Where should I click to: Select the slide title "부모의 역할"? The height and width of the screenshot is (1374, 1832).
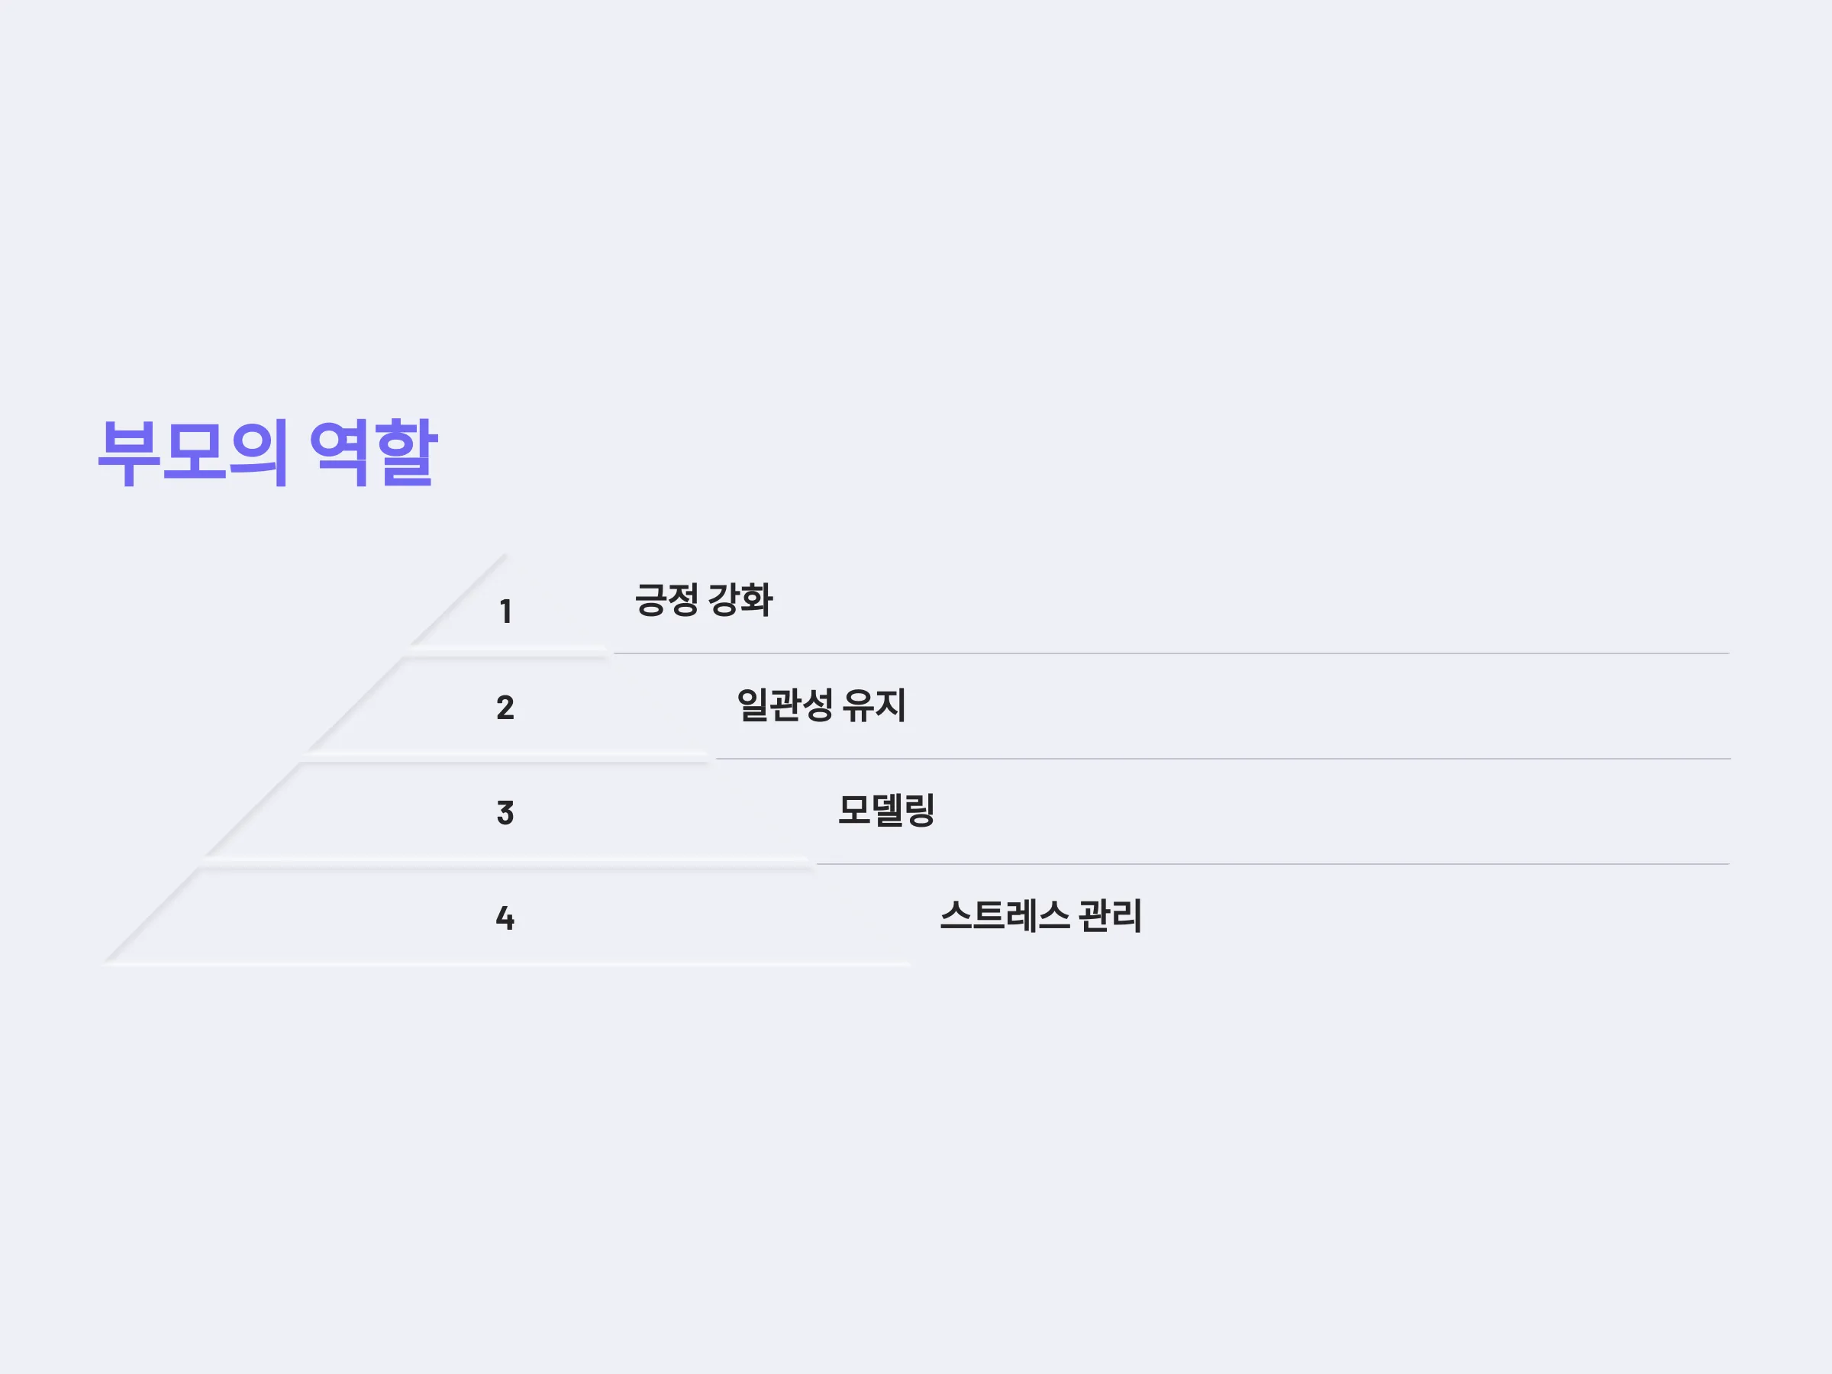(x=267, y=452)
